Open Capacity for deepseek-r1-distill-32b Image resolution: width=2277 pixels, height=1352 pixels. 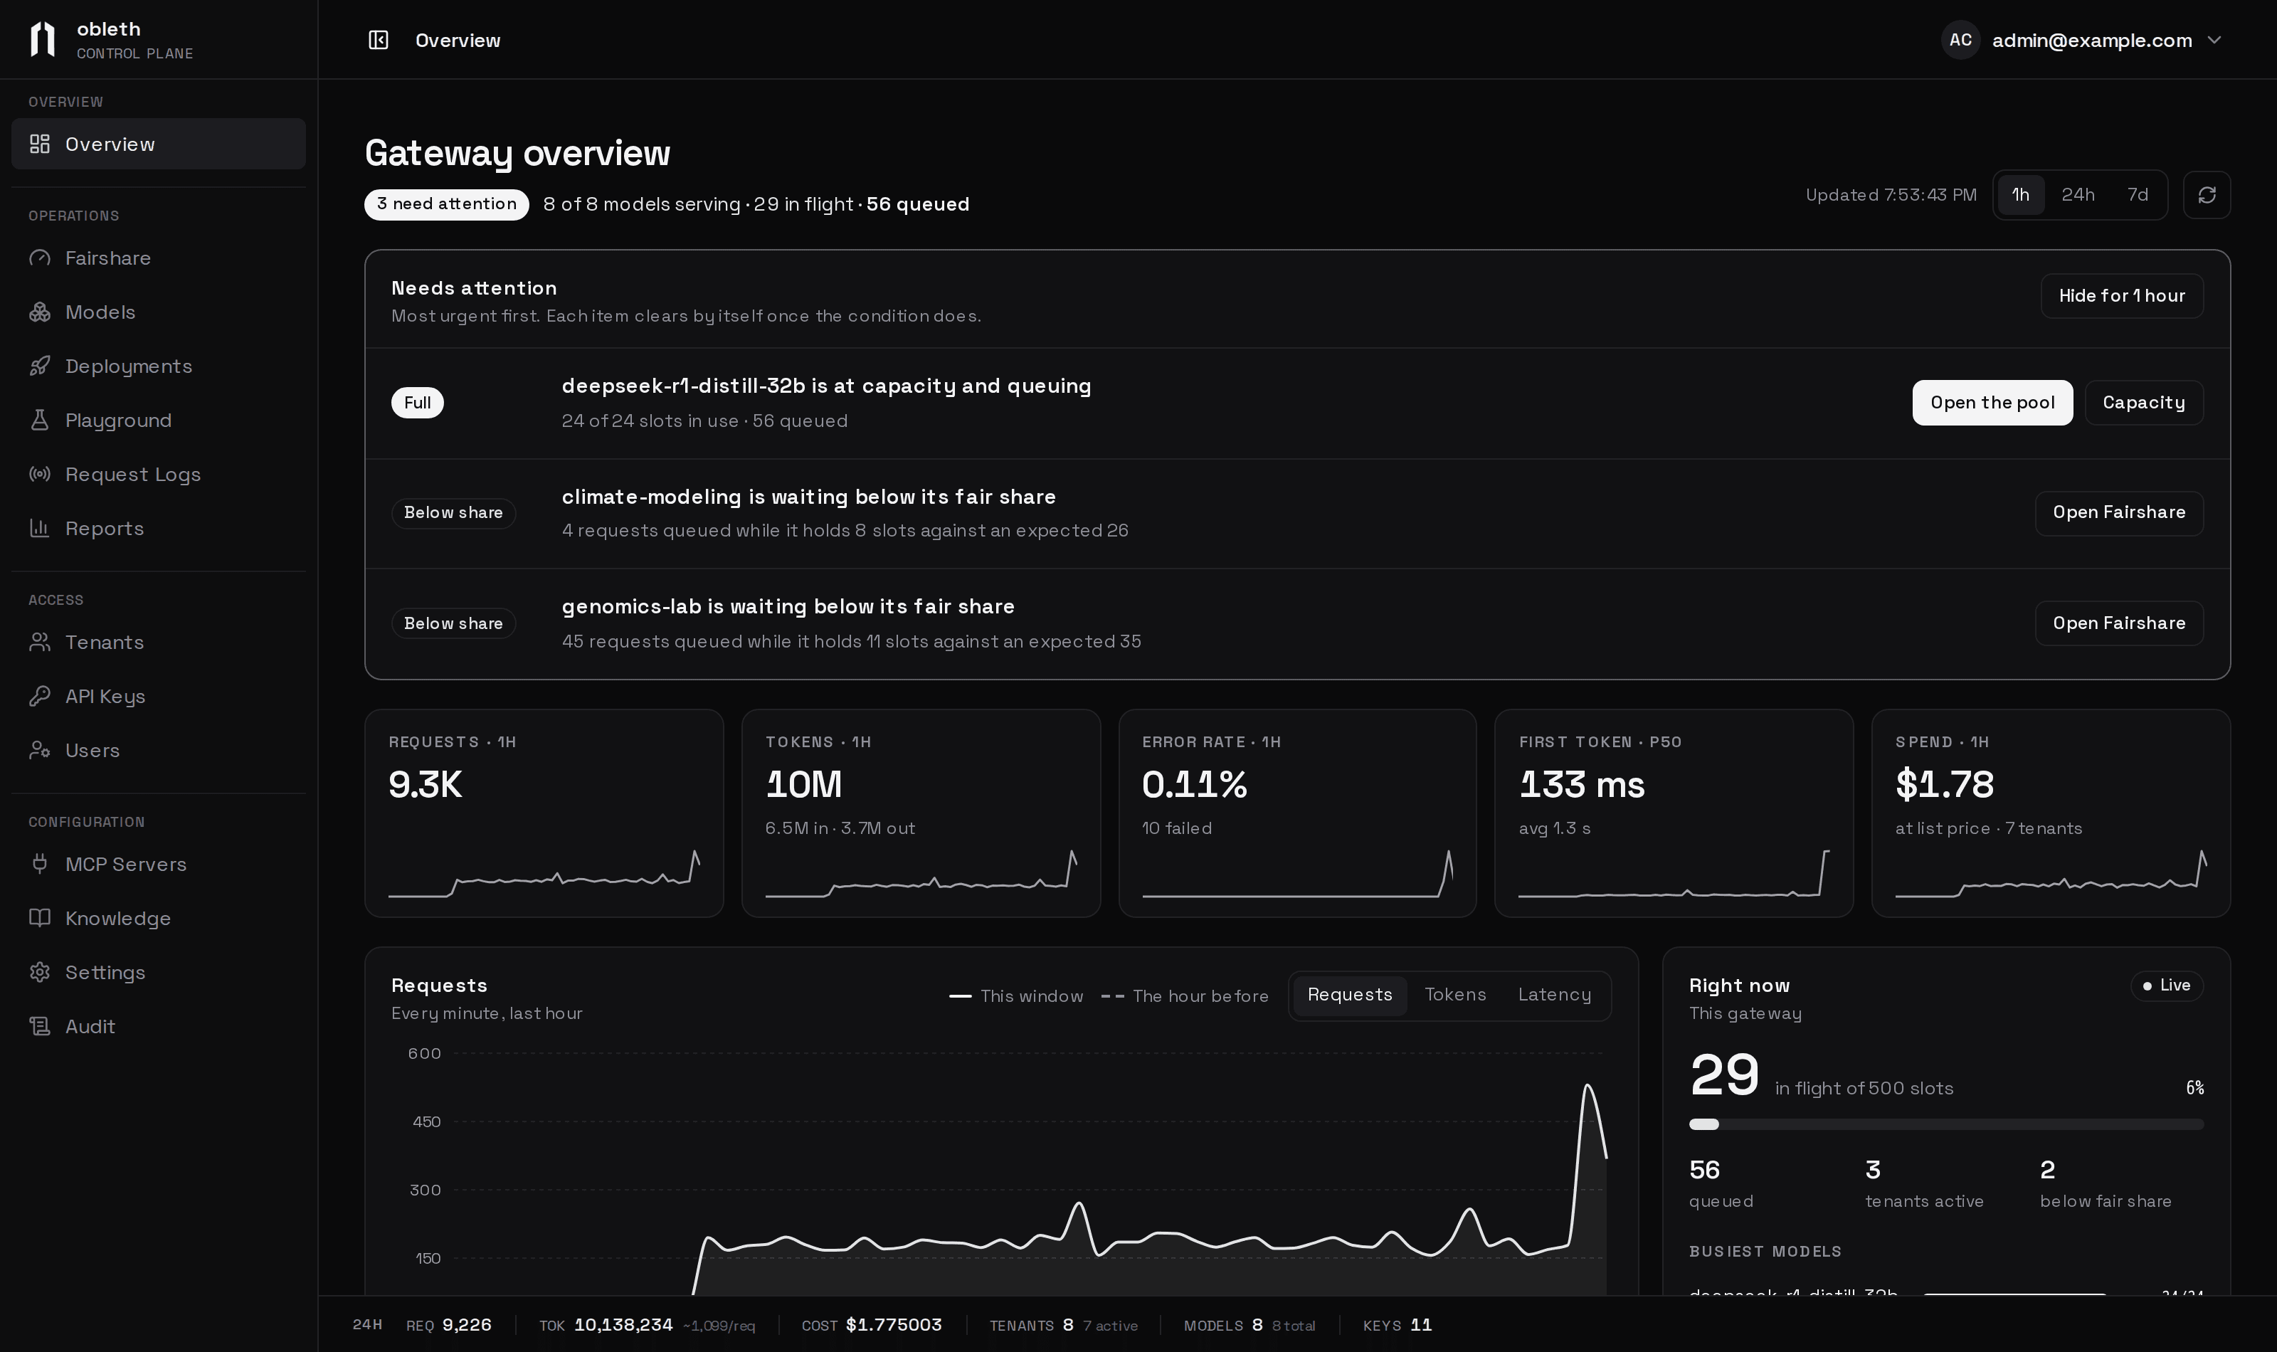(2143, 403)
